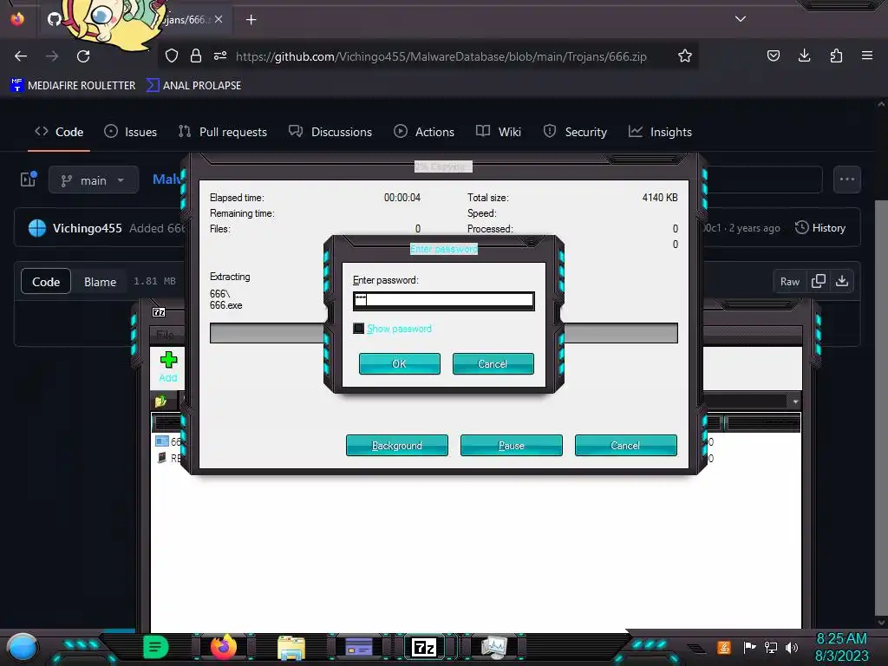Toggle the GitHub file tree panel icon
This screenshot has height=666, width=888.
(x=29, y=180)
